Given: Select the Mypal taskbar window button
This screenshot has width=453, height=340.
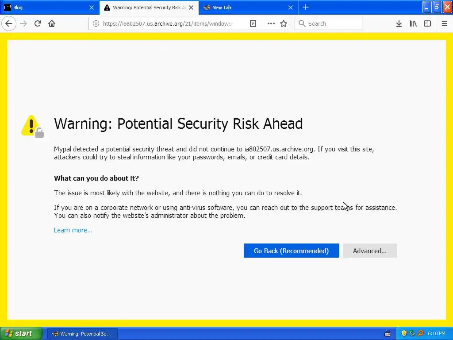Looking at the screenshot, I should (82, 334).
